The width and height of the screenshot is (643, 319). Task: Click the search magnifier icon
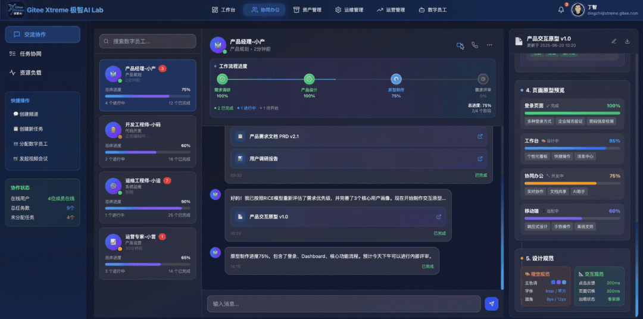tap(107, 42)
